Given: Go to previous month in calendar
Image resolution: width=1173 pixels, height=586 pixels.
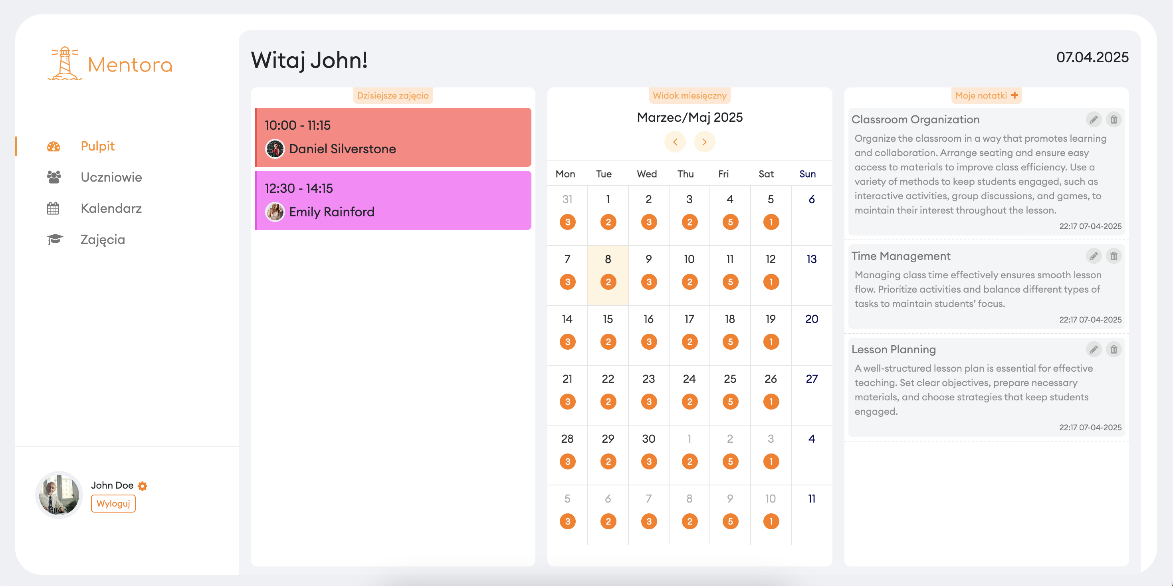Looking at the screenshot, I should [x=675, y=142].
